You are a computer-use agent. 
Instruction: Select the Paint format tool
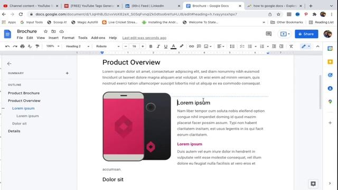(37, 46)
